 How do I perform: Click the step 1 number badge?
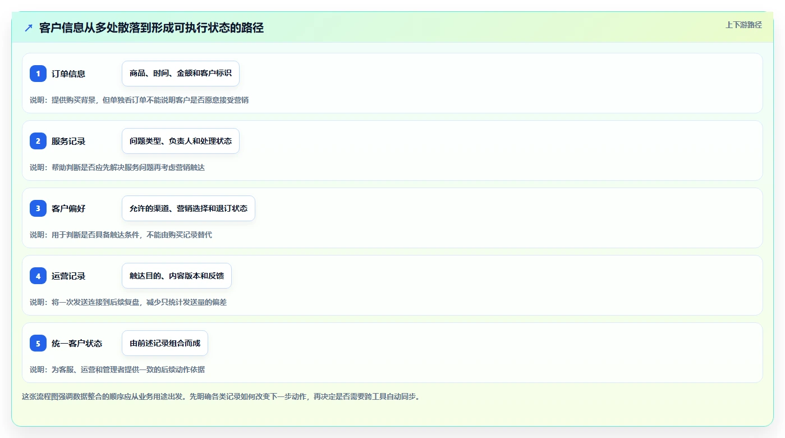point(38,74)
